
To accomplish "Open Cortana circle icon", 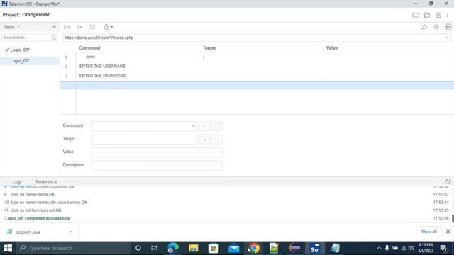I will (x=138, y=248).
